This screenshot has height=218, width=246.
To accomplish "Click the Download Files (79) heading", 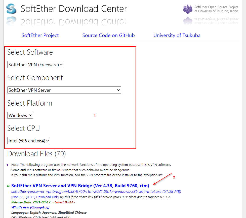I will (x=36, y=154).
